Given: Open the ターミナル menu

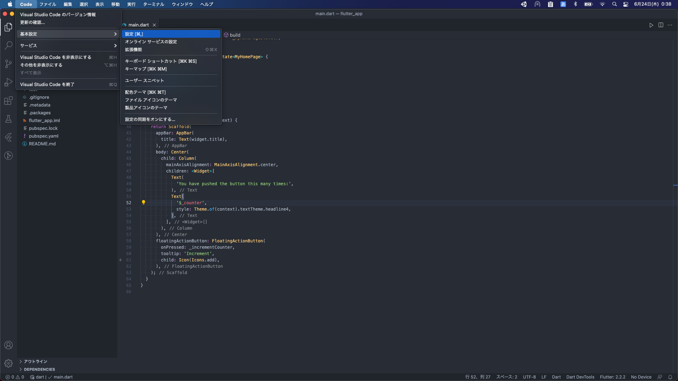Looking at the screenshot, I should (153, 4).
